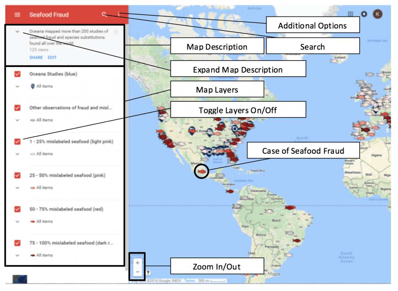Click the '1 - 25% mislabeled seafood' layer name

(71, 142)
